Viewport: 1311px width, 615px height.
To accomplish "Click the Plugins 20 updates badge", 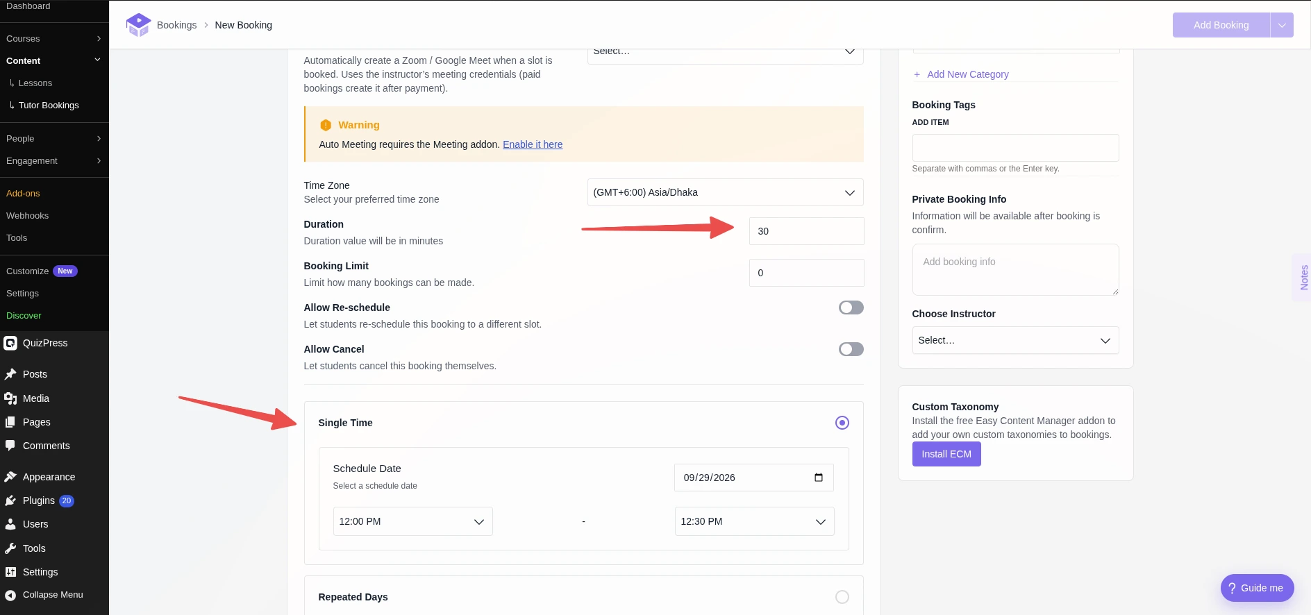I will pyautogui.click(x=67, y=500).
